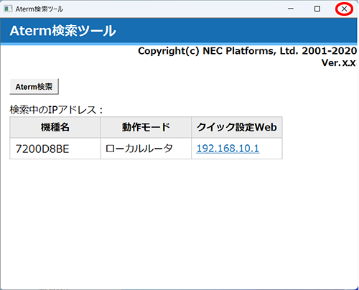Maximize the Aterm検索ツール window
This screenshot has height=290, width=359.
317,9
